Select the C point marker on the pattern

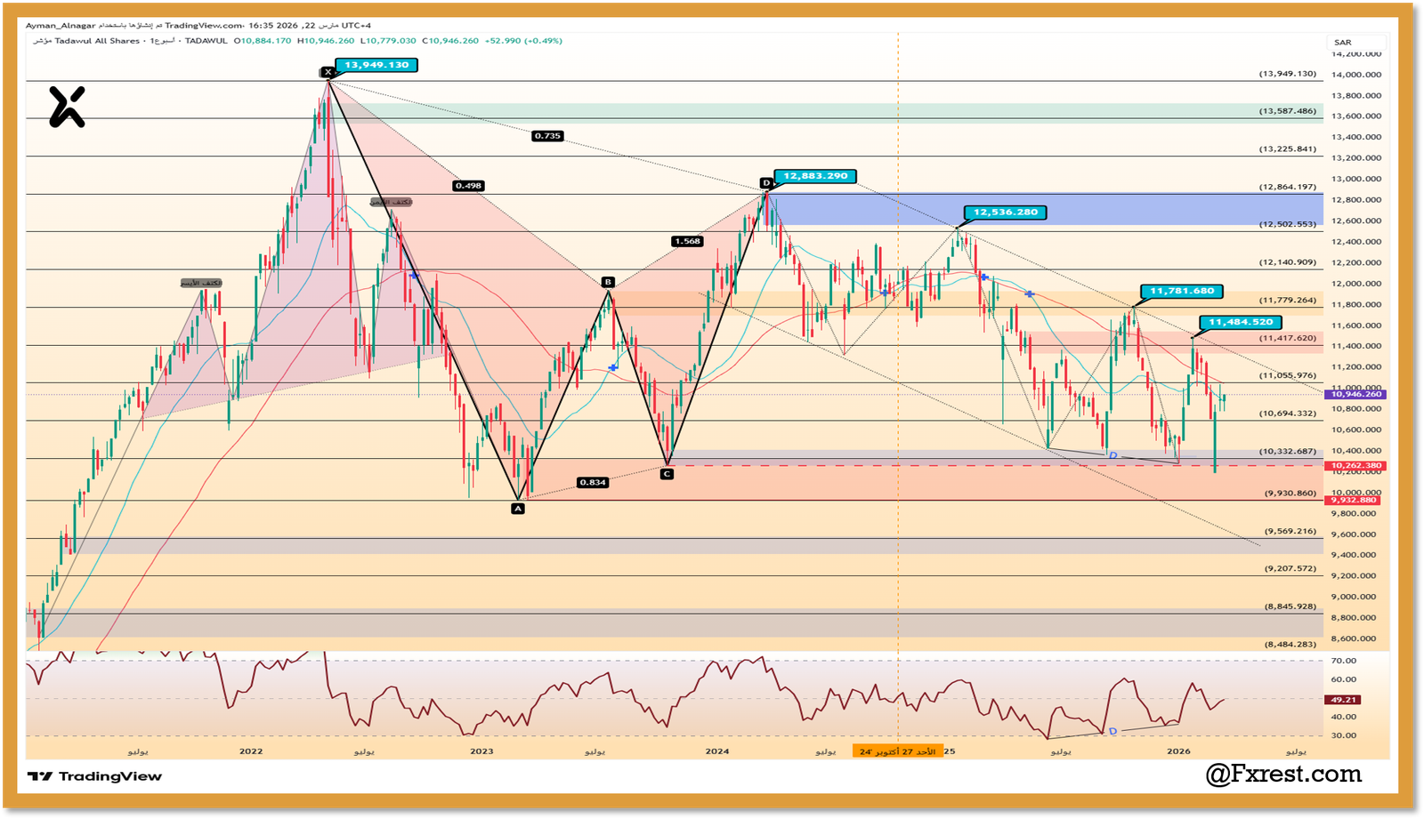667,474
